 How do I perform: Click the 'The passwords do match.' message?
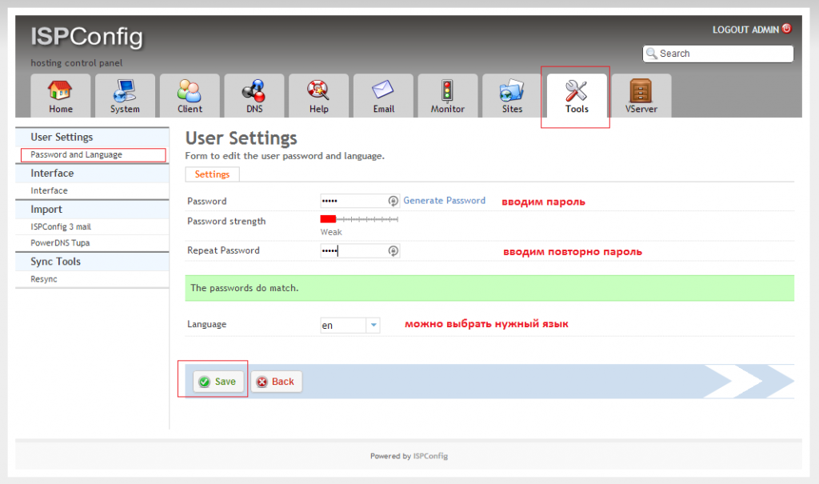click(x=245, y=288)
